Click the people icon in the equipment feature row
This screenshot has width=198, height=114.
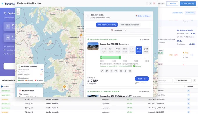point(130,71)
